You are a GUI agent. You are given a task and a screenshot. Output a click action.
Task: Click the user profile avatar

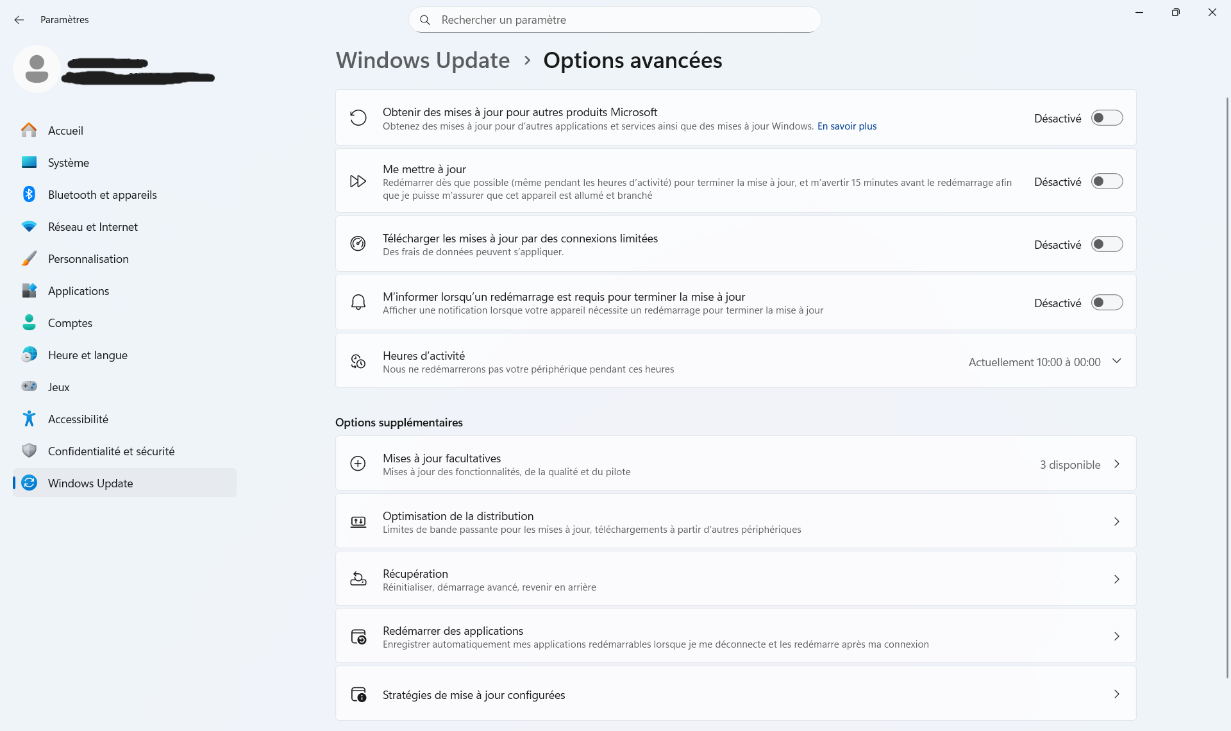pyautogui.click(x=37, y=69)
